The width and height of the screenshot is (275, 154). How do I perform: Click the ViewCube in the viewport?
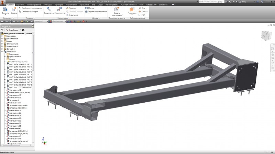[x=266, y=36]
